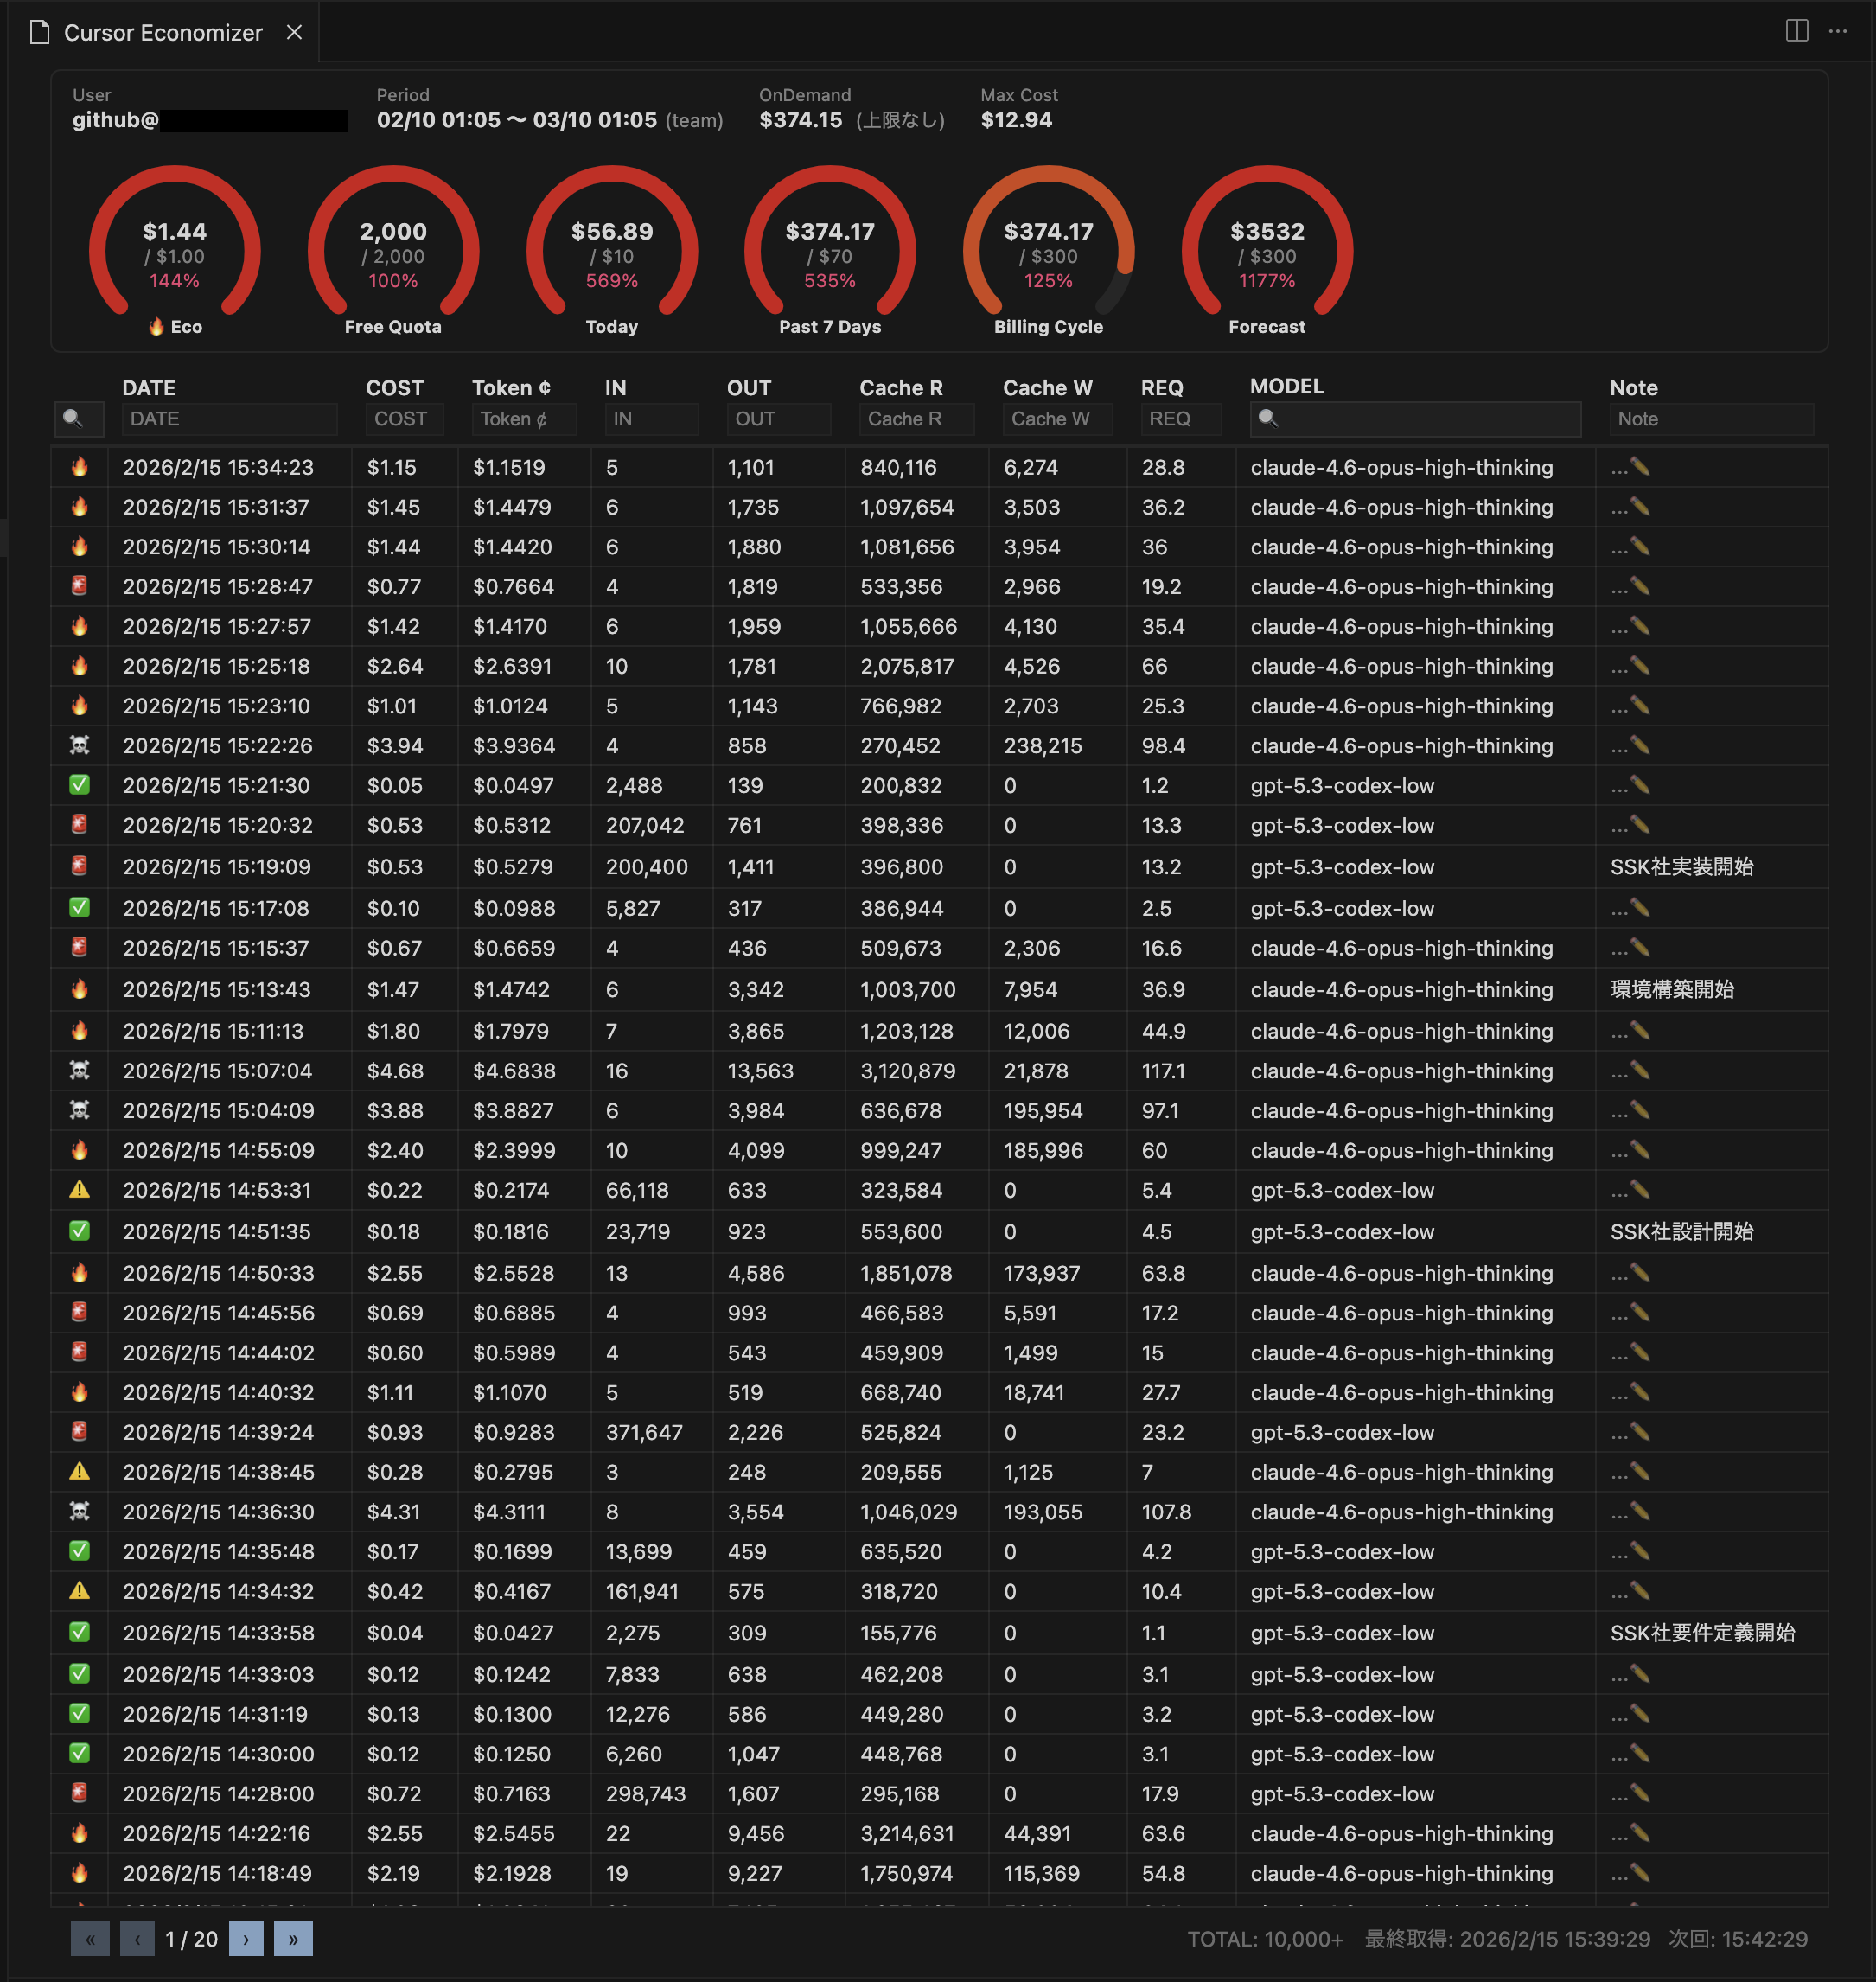Click the document icon in the Cursor Economizer tab

tap(40, 31)
